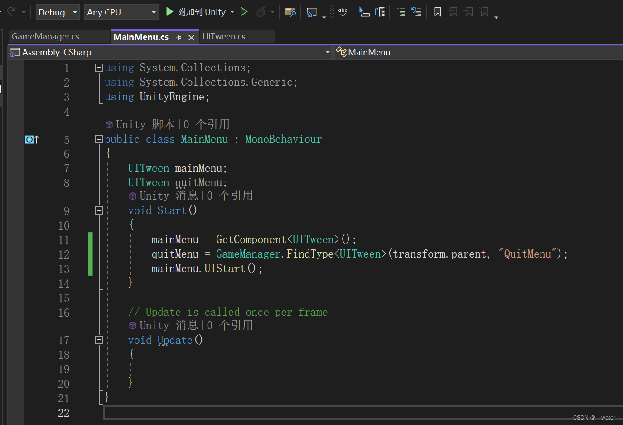Click the Hot Reload flame icon
Screen dimensions: 623x425
coord(261,12)
